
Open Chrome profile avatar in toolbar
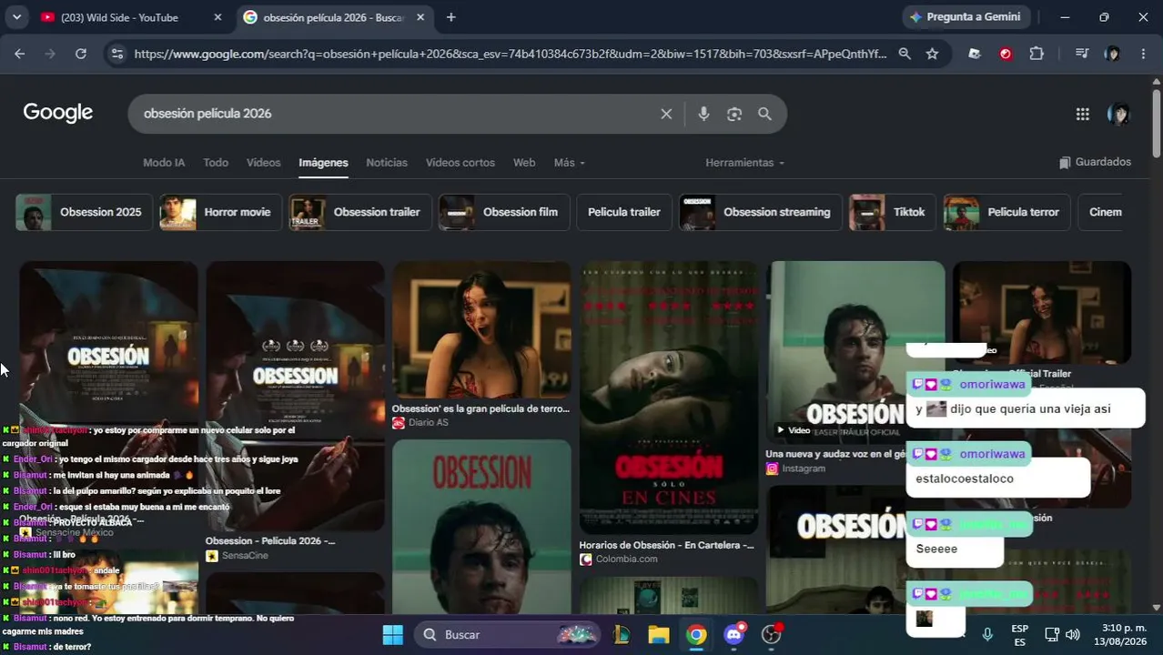1112,54
